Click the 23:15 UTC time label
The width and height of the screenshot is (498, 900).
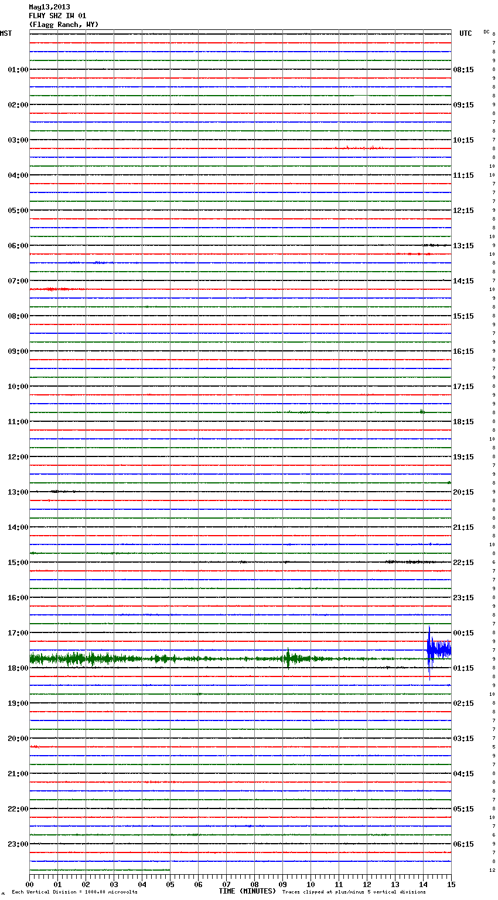click(x=463, y=598)
